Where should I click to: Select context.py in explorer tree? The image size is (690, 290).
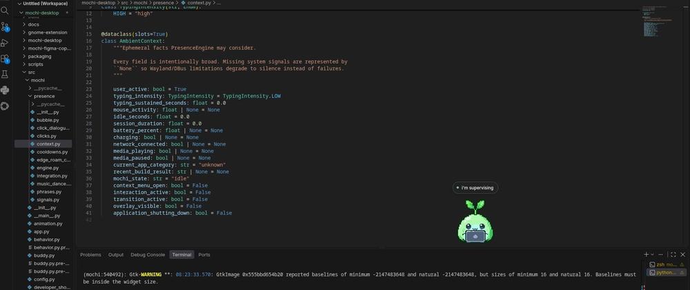click(43, 144)
